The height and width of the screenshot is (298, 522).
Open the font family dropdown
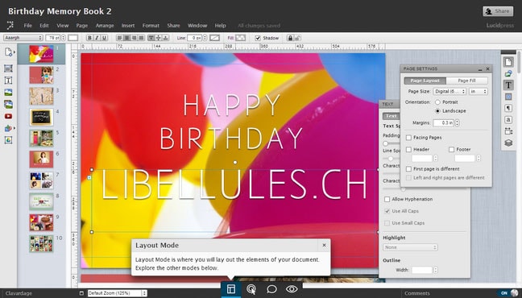pos(23,38)
